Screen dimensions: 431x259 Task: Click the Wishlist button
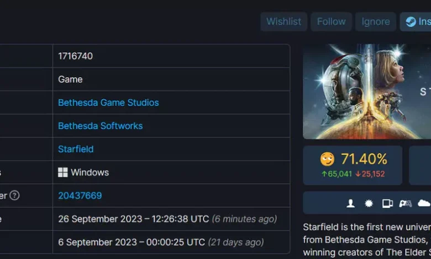point(283,21)
